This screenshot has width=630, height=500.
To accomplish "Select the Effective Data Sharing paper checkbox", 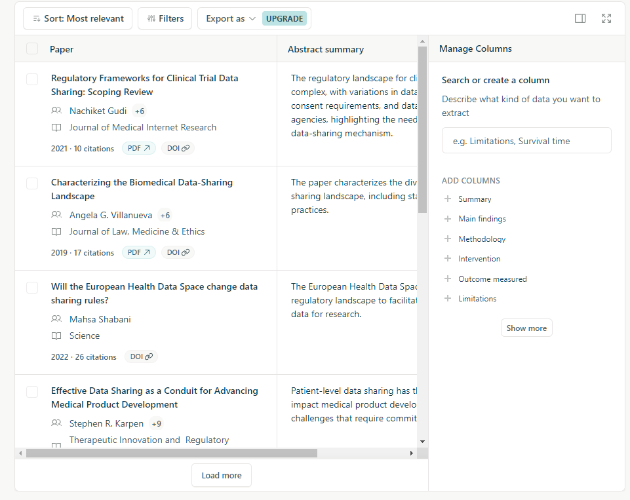I will 32,392.
